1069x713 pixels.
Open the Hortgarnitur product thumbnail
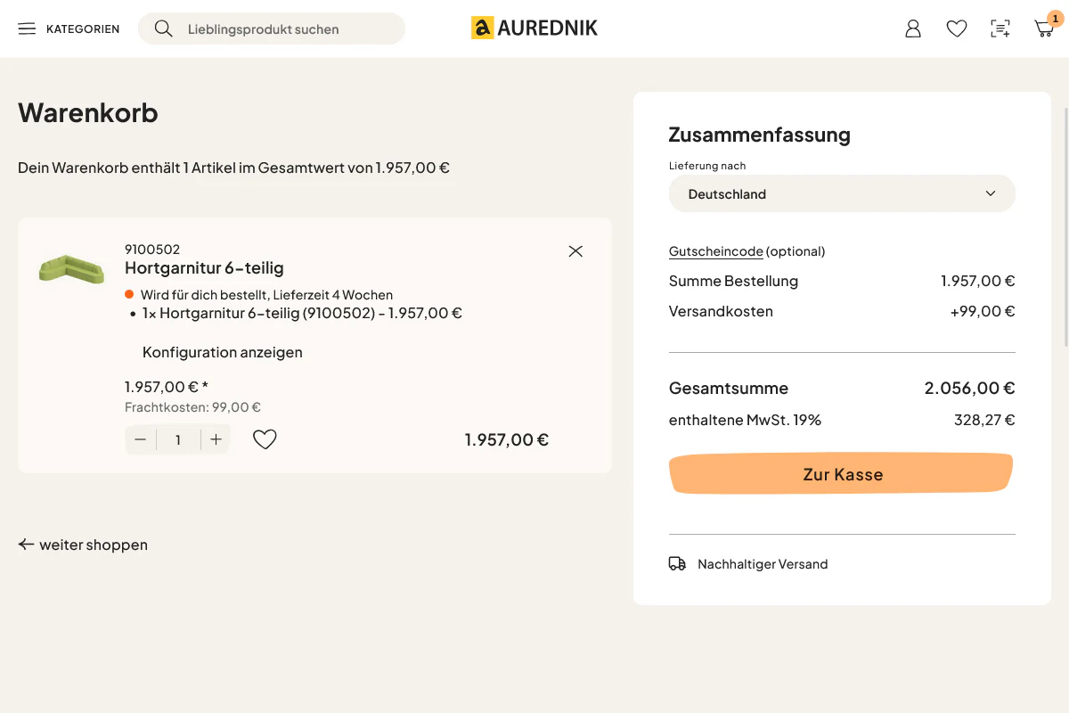click(71, 267)
